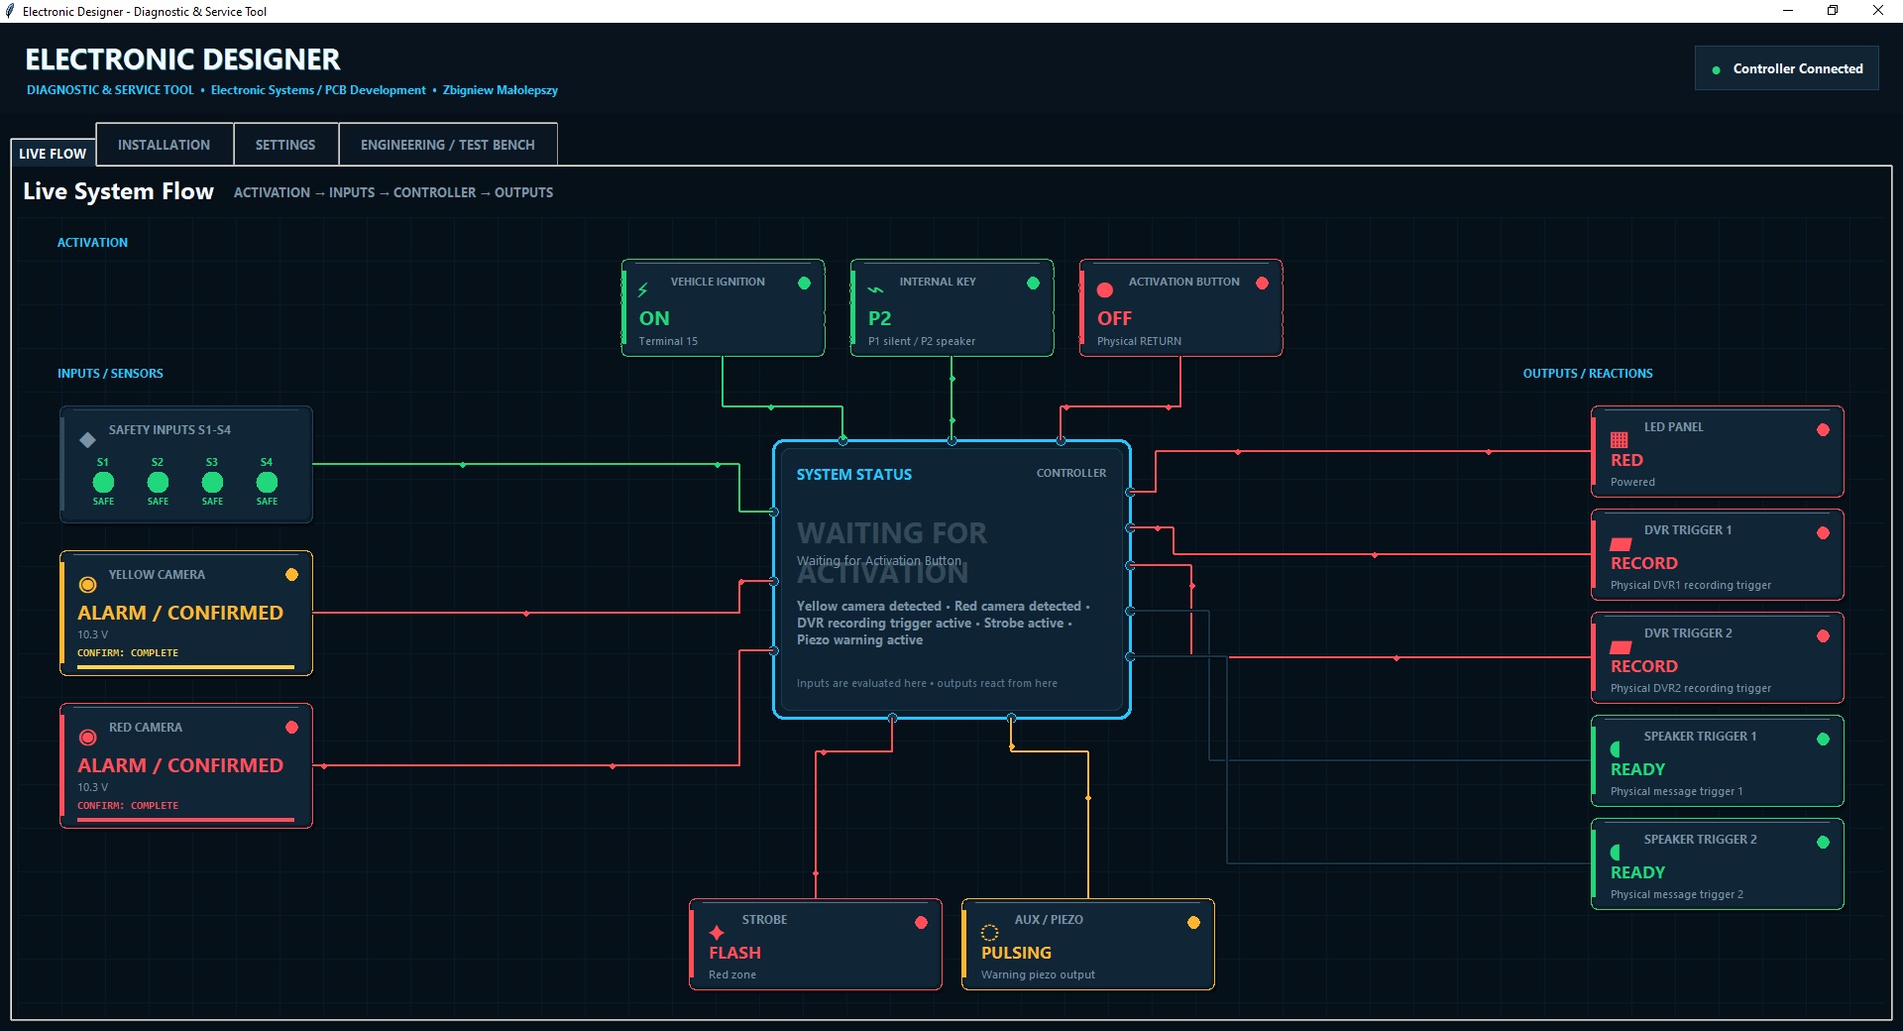Click the Red Camera confirm progress bar

185,820
